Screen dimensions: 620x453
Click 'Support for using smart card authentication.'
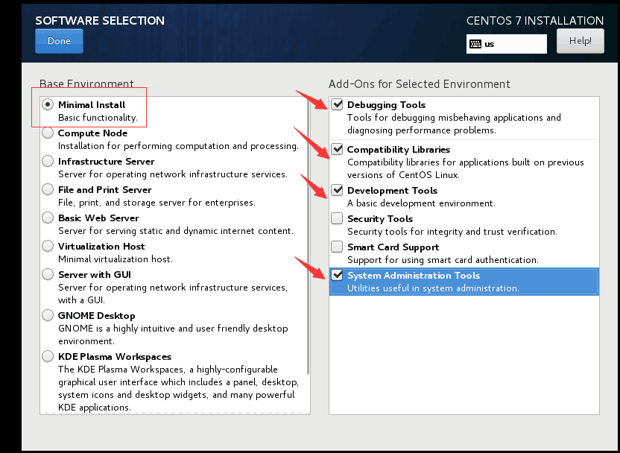tap(443, 260)
